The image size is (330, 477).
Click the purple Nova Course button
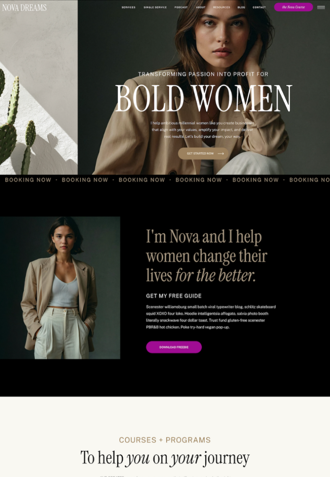point(294,7)
